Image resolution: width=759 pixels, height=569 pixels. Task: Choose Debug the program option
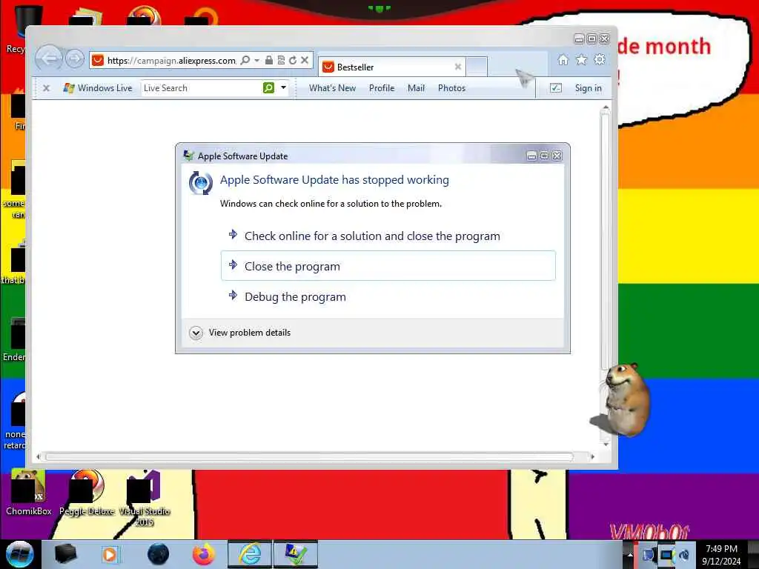388,296
